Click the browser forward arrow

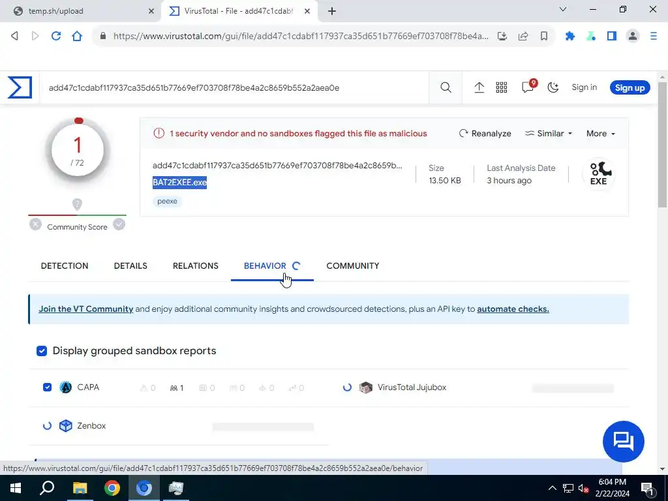point(35,36)
